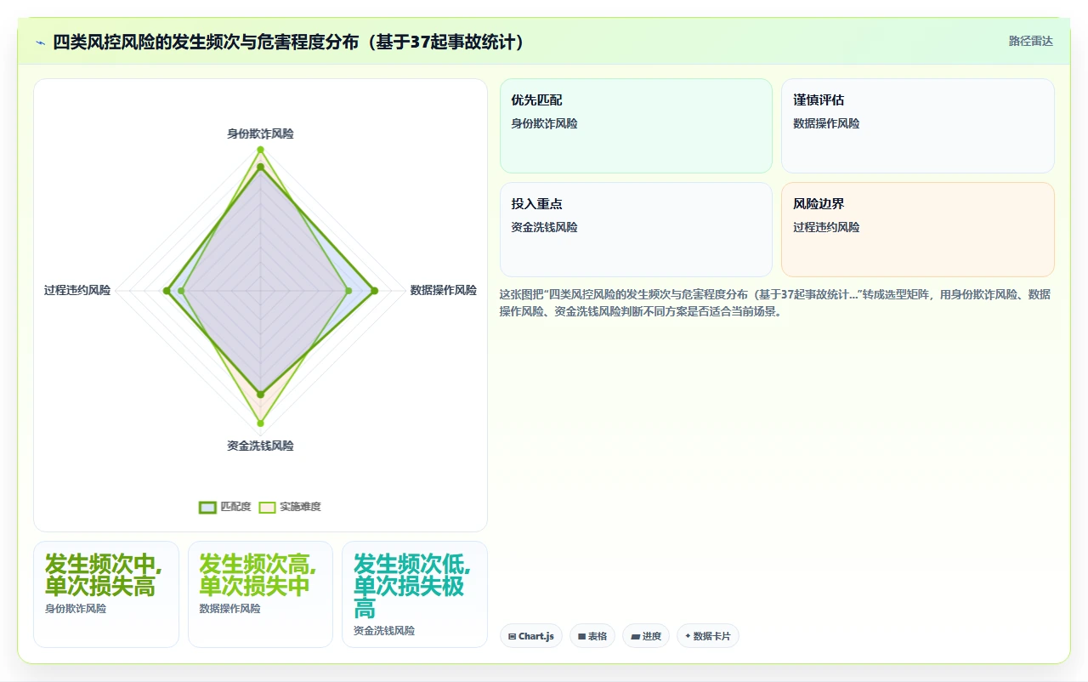Screen dimensions: 1088x682
Task: Open the 发生频次低,单次损失极高 stat card
Action: point(415,594)
